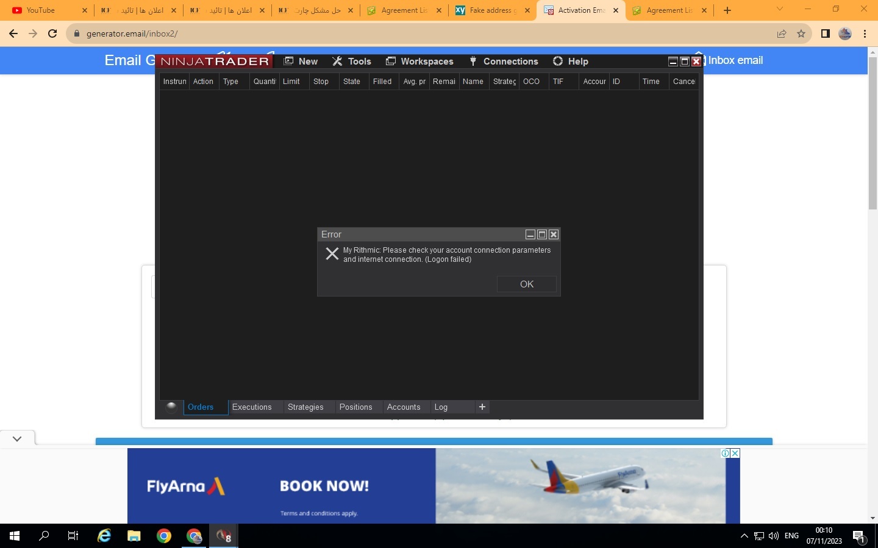The width and height of the screenshot is (878, 548).
Task: Bookmark this page with star icon
Action: tap(801, 34)
